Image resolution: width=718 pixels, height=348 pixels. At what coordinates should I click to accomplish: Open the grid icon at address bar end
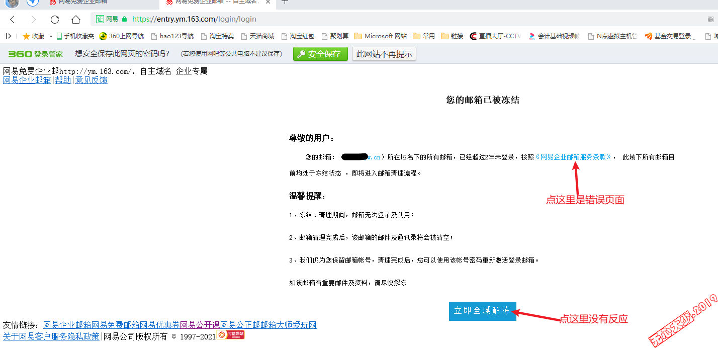point(710,20)
